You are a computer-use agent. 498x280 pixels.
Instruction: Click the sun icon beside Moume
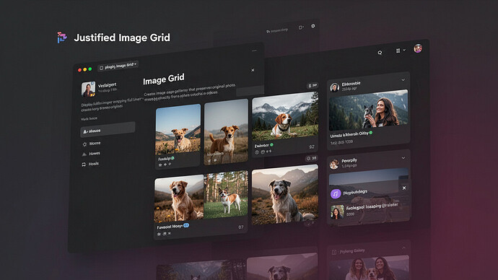84,144
